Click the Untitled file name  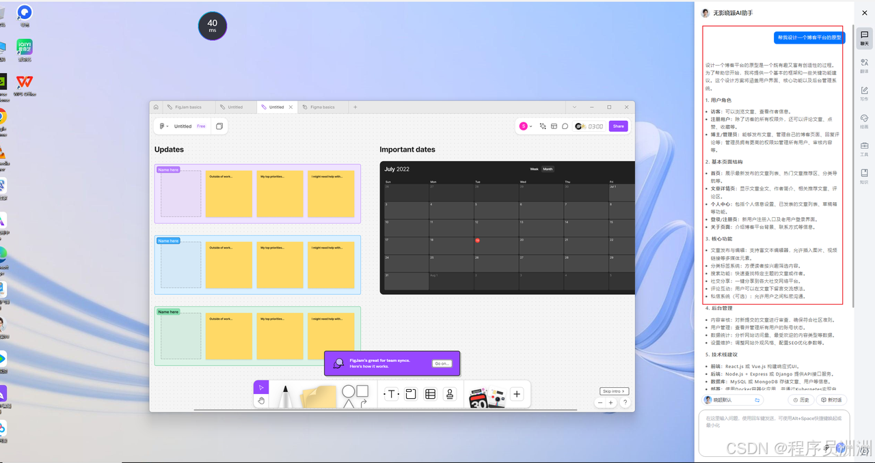click(x=183, y=126)
